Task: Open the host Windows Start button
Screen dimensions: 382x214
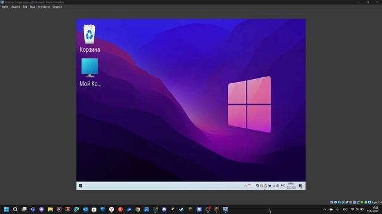Action: tap(7, 209)
